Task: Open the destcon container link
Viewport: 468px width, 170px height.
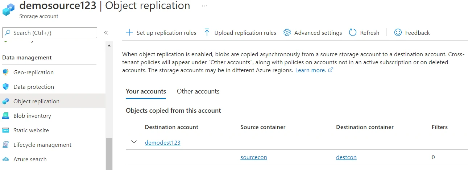Action: pyautogui.click(x=346, y=157)
